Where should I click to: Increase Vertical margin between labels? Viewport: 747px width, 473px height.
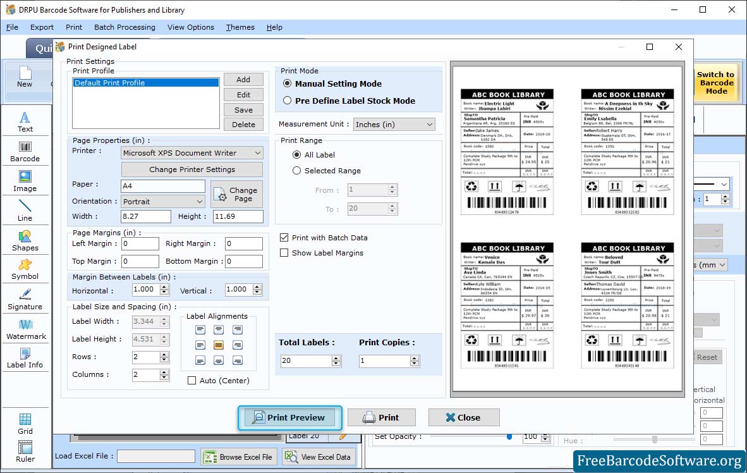tap(257, 286)
